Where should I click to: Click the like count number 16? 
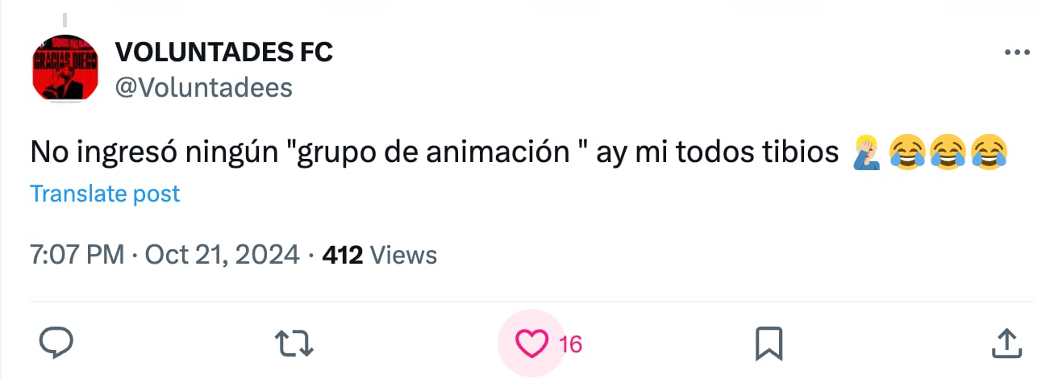[570, 344]
